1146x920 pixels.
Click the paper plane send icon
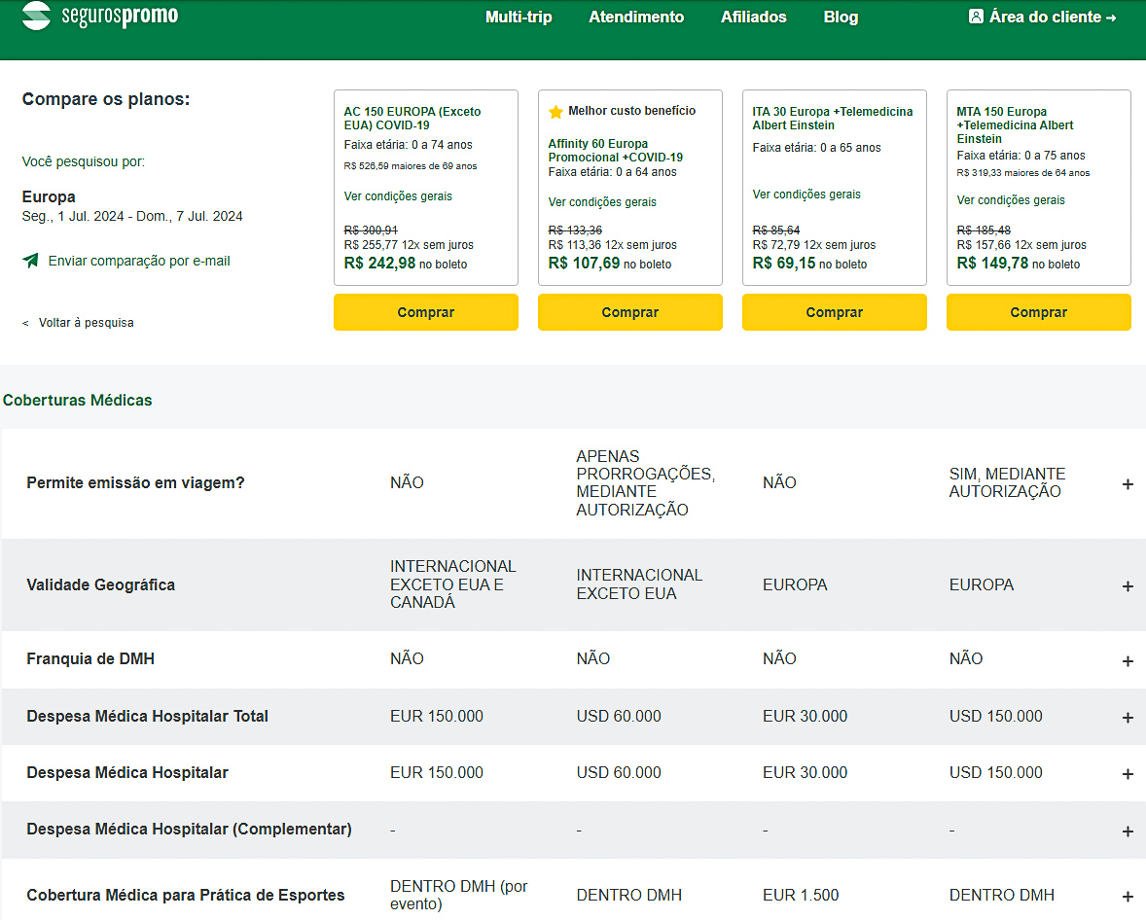pos(31,260)
